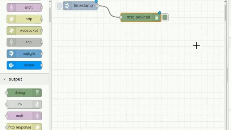Click the list icon on msg.payload node

(x=157, y=17)
